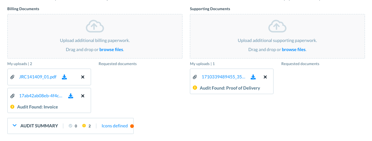Image resolution: width=372 pixels, height=141 pixels.
Task: Click paperclip icon beside JRC141409_01.pdf
Action: click(x=12, y=77)
